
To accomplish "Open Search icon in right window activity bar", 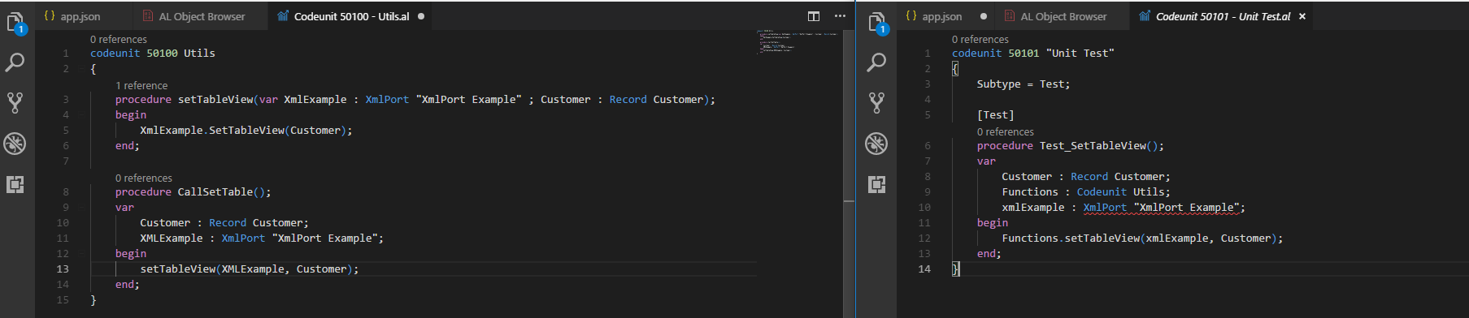I will [877, 62].
